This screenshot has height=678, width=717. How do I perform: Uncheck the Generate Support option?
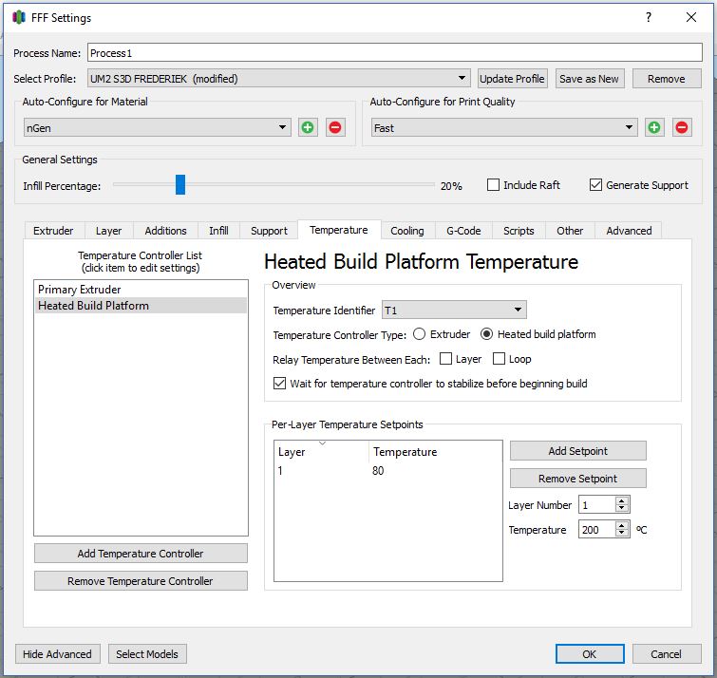pos(596,185)
